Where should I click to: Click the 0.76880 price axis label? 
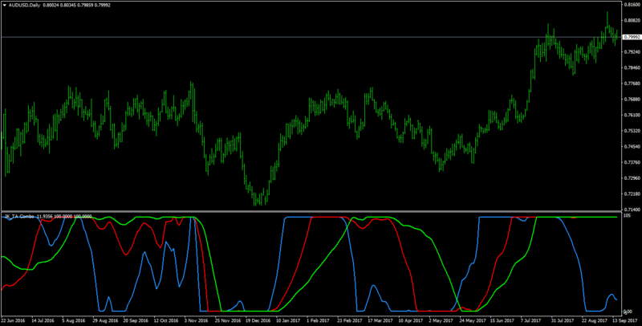coord(632,99)
